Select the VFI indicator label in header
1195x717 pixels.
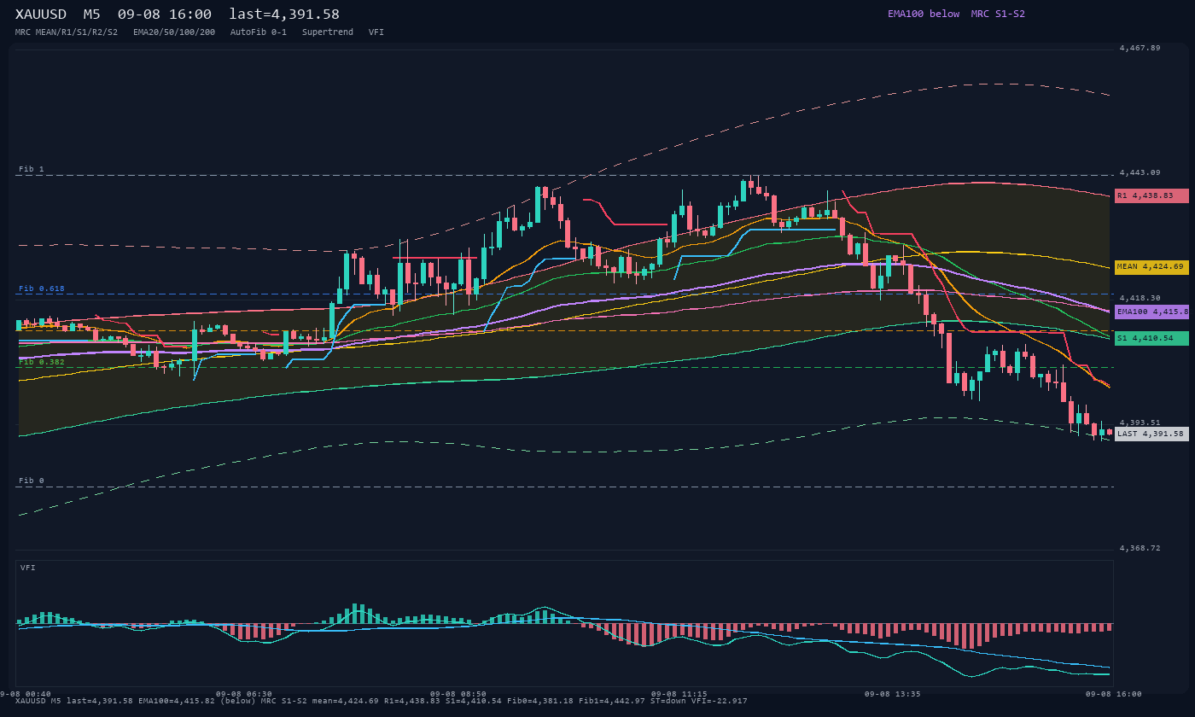[x=376, y=32]
